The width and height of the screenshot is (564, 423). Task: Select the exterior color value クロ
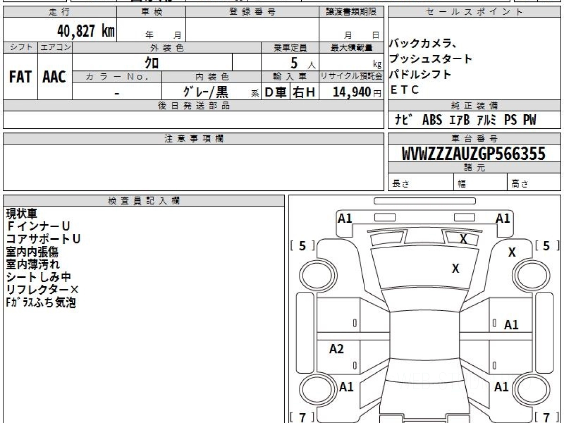[x=152, y=62]
